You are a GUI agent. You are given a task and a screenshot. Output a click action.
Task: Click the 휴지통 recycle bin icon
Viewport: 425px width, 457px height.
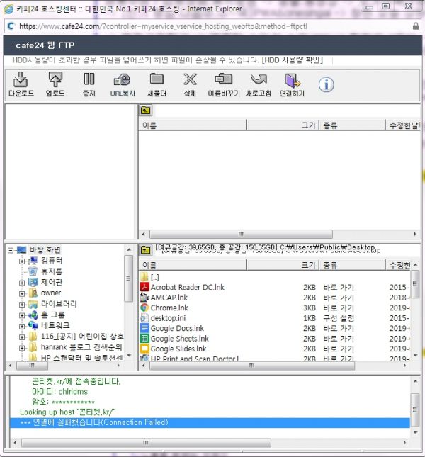pos(33,271)
